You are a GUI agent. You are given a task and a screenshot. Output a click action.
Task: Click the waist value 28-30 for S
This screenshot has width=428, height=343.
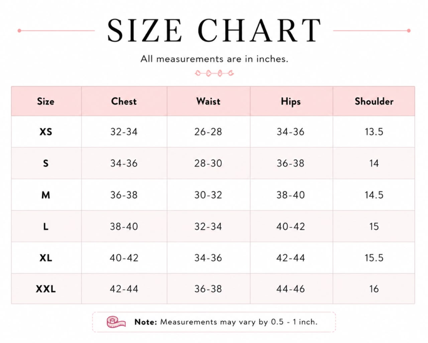pos(208,163)
